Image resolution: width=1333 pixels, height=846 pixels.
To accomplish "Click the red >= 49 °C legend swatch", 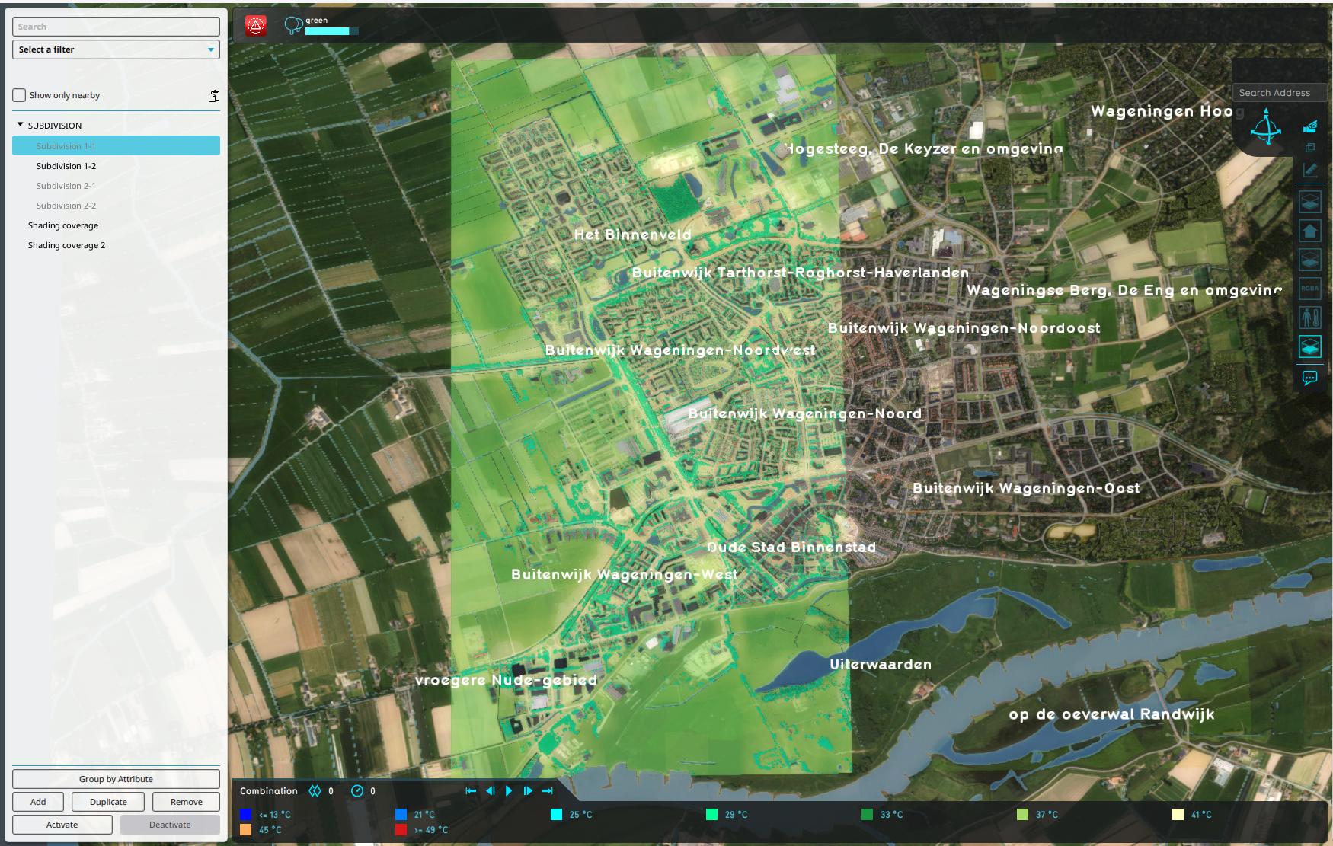I will coord(401,830).
